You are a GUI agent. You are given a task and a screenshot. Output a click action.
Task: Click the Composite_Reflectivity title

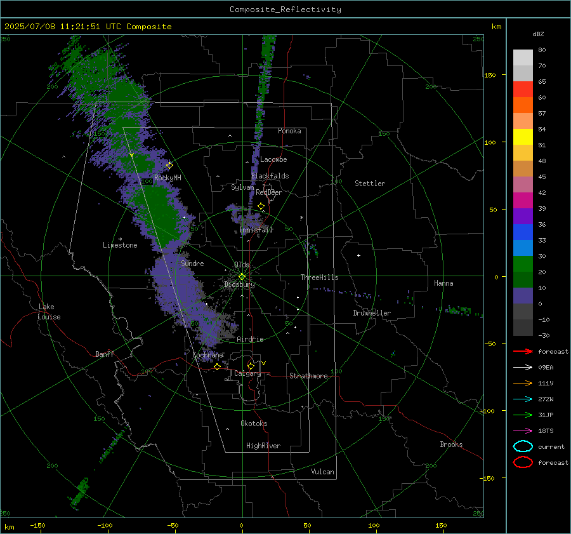[285, 10]
